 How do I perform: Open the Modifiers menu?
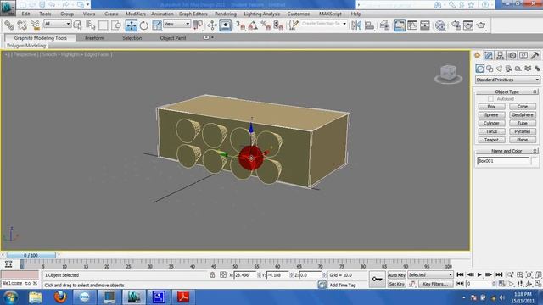(136, 14)
